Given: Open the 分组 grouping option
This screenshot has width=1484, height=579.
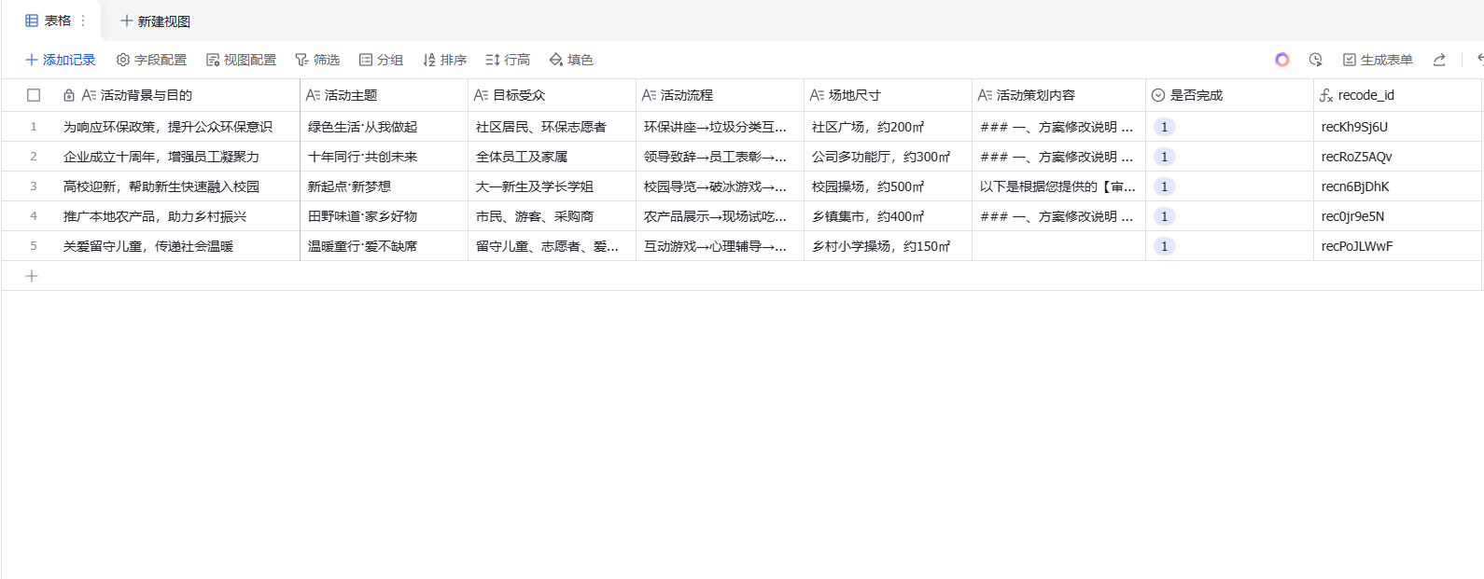Looking at the screenshot, I should coord(381,60).
